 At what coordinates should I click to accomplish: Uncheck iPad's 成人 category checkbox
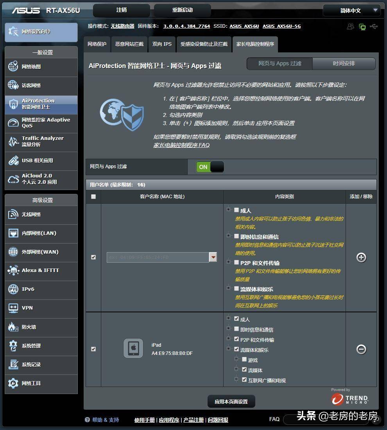coord(236,319)
